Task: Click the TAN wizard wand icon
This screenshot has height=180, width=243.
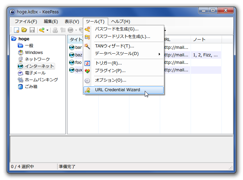Action: coord(87,46)
